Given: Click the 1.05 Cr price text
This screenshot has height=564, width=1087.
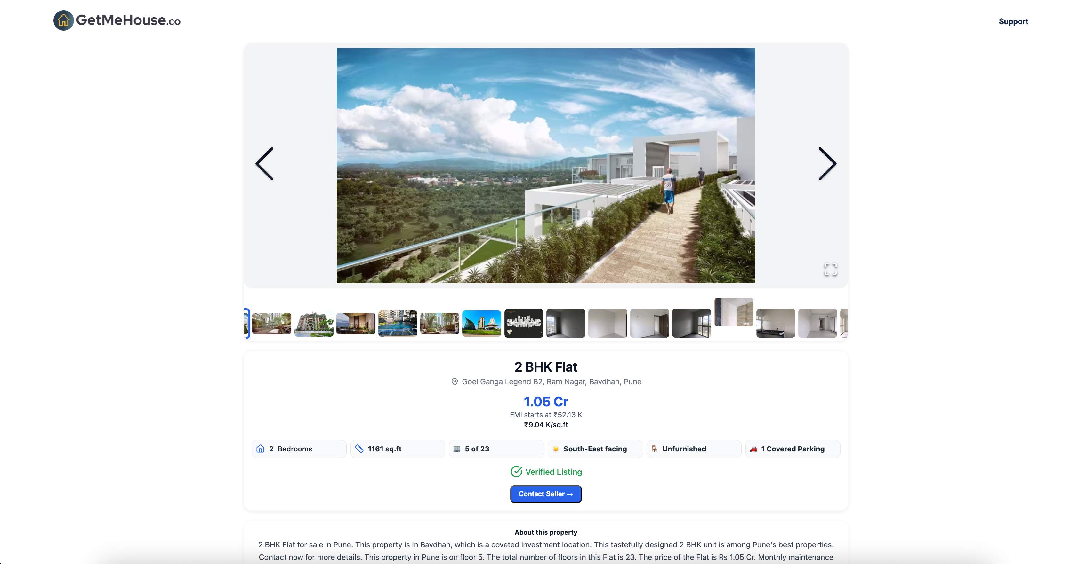Looking at the screenshot, I should click(546, 402).
